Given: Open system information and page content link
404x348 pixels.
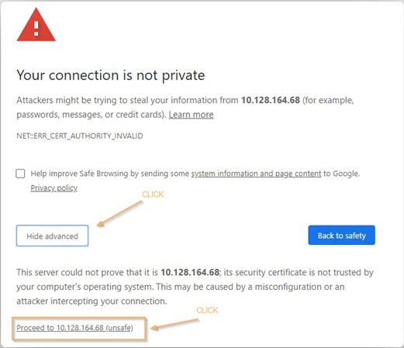Looking at the screenshot, I should [x=256, y=174].
